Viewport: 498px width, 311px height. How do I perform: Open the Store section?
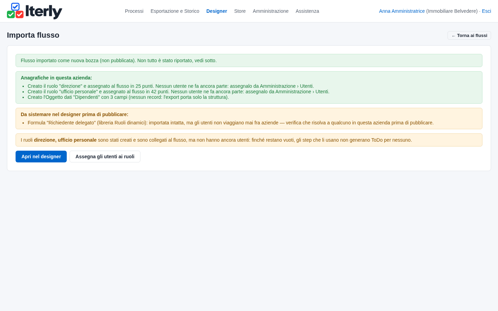[240, 11]
